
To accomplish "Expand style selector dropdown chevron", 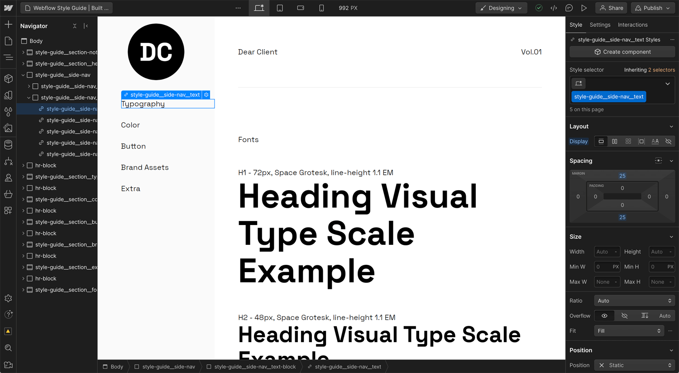I will (x=668, y=83).
